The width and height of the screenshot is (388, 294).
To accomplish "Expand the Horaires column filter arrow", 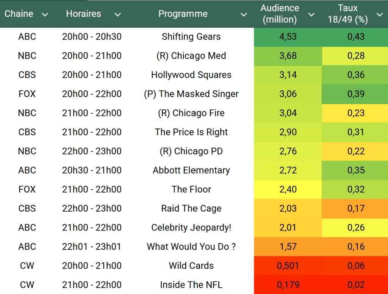I will (118, 15).
